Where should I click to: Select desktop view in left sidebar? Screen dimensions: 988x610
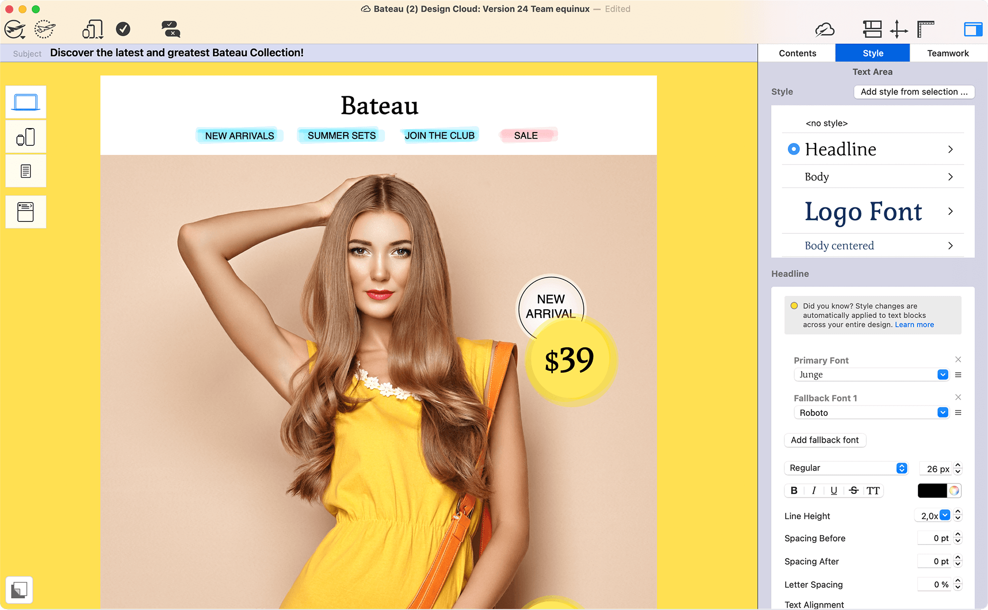[26, 102]
